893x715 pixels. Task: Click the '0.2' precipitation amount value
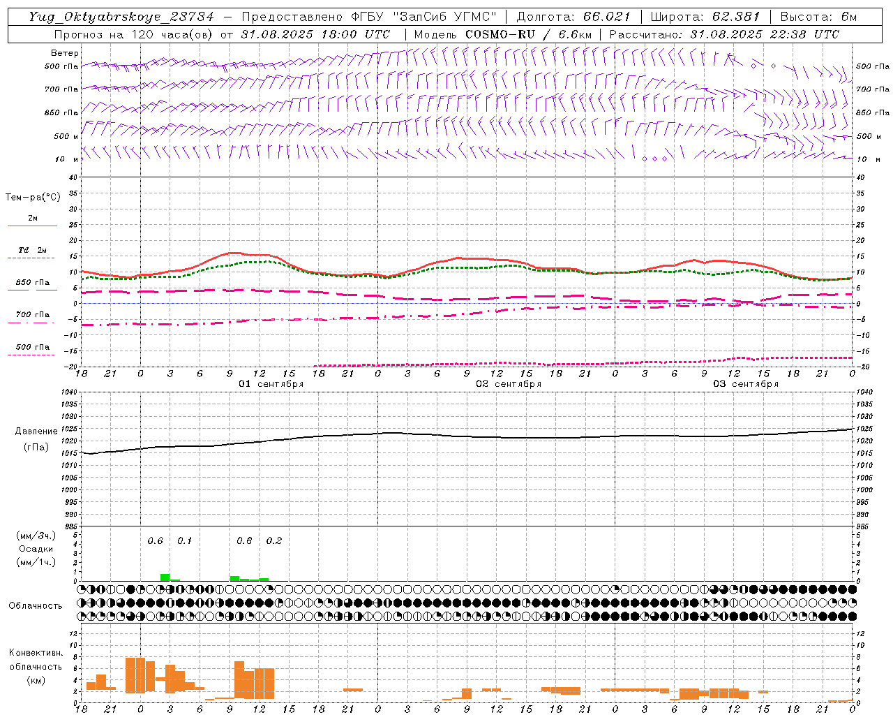pos(274,541)
